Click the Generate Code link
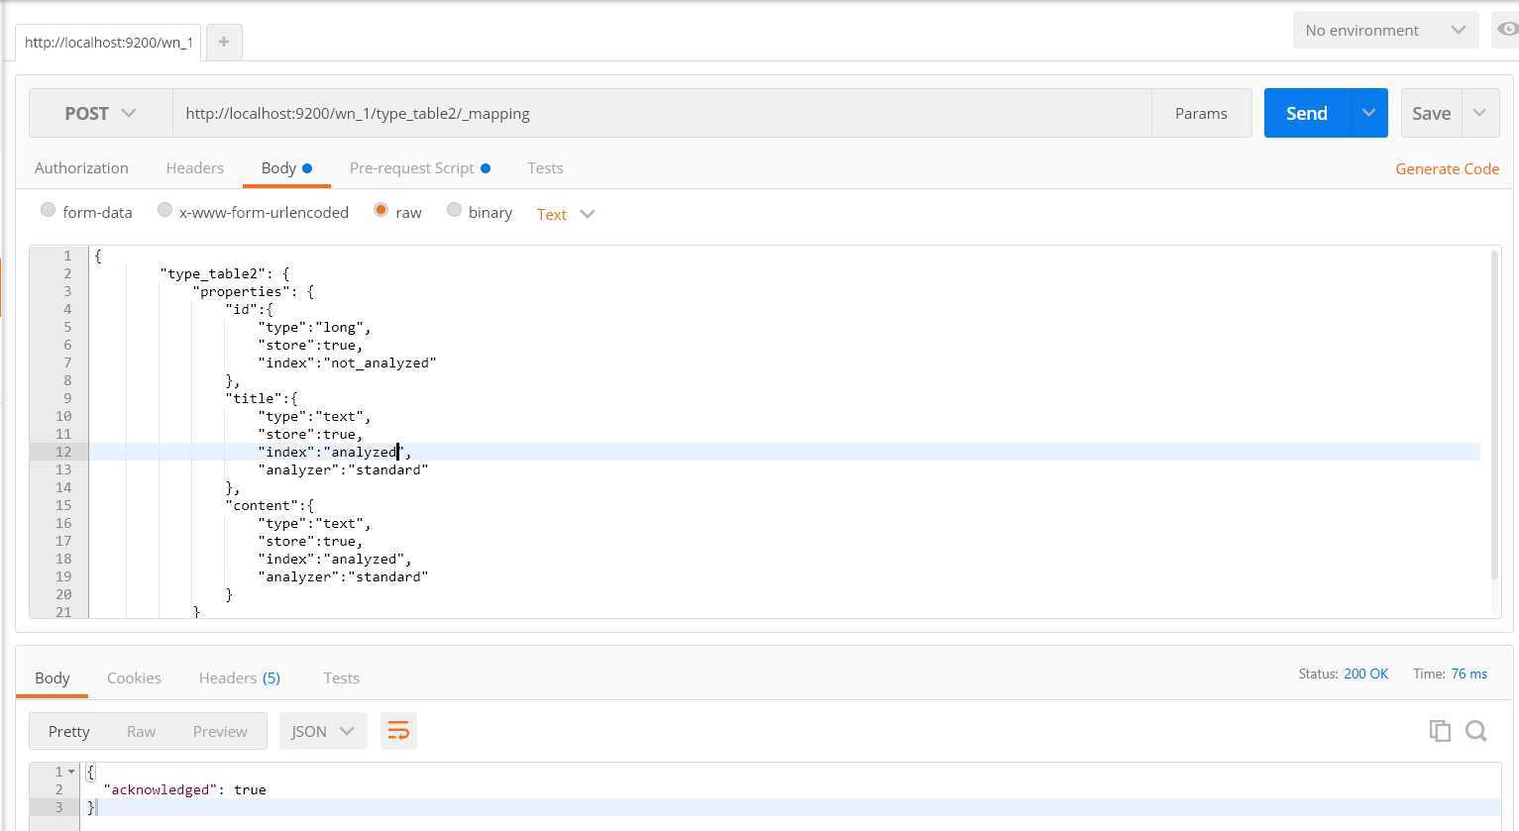The height and width of the screenshot is (831, 1519). pyautogui.click(x=1447, y=168)
